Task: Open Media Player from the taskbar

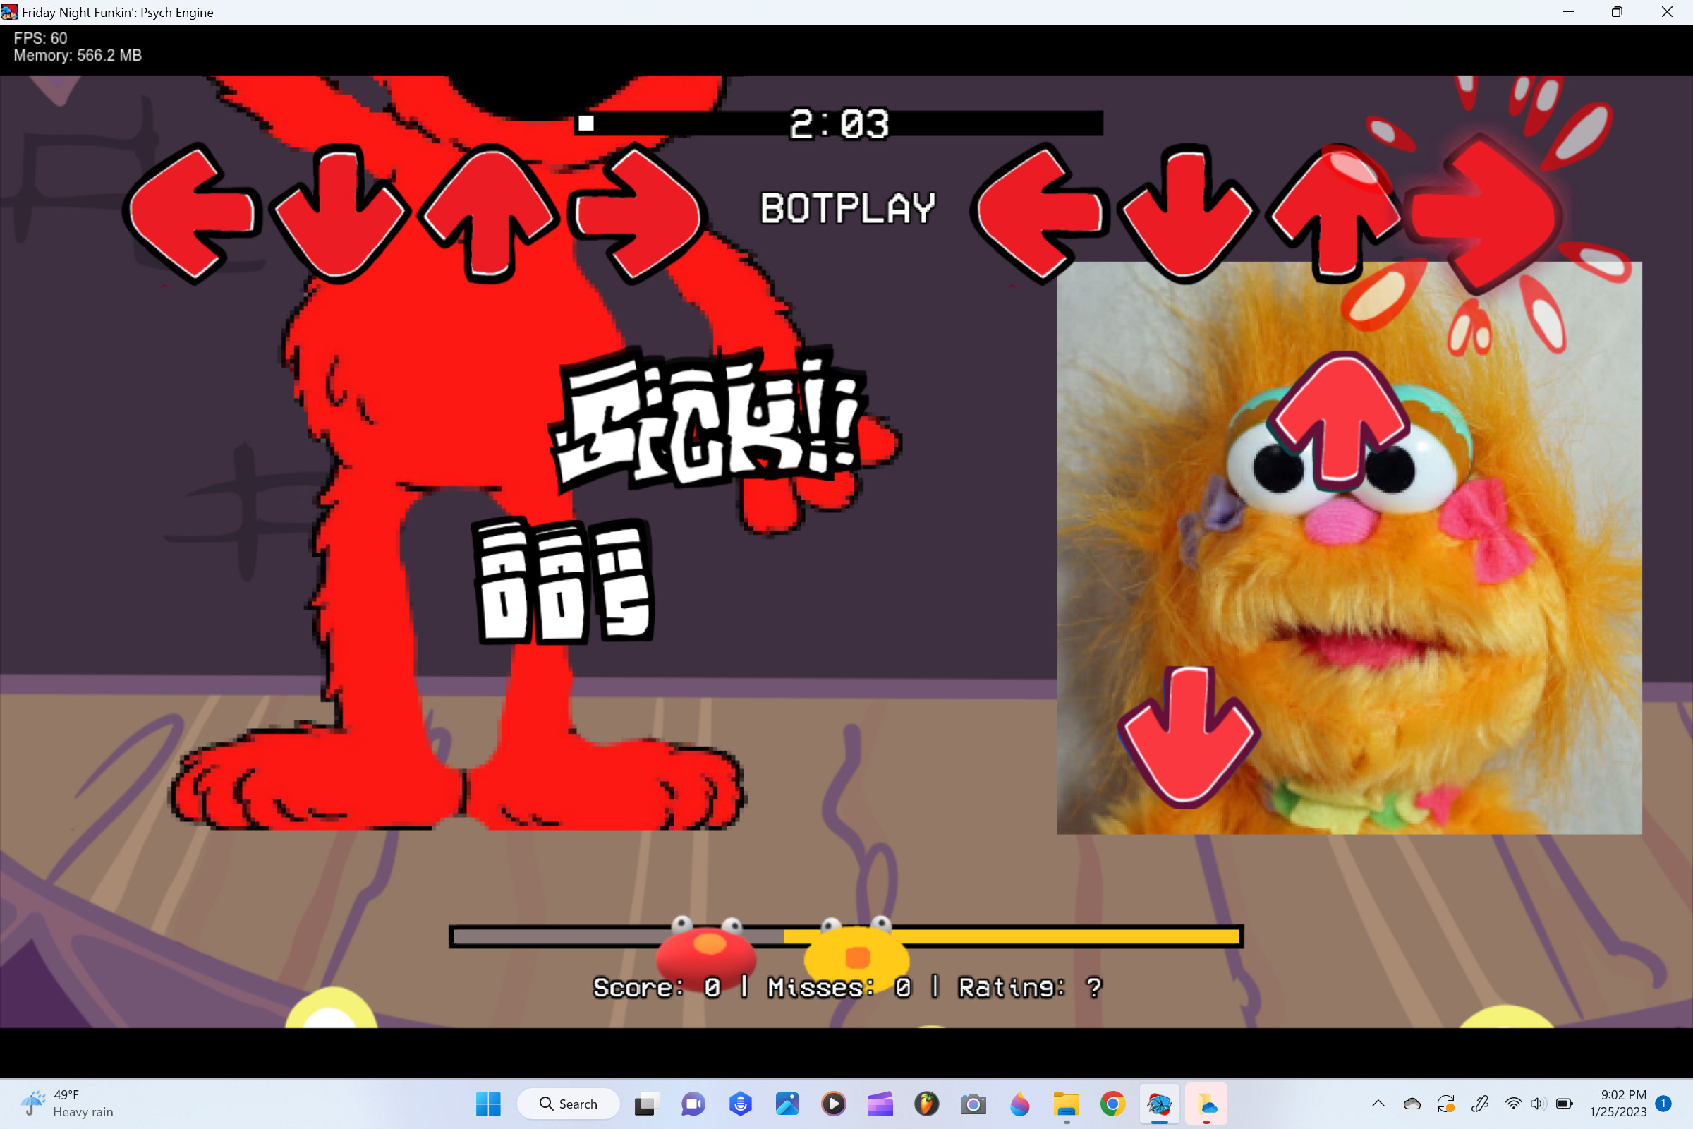Action: [834, 1104]
